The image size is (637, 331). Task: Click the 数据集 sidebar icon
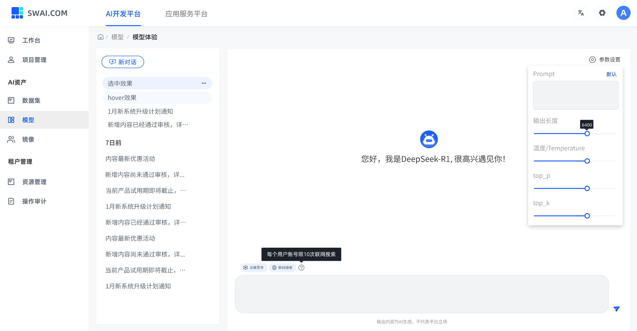(x=11, y=100)
